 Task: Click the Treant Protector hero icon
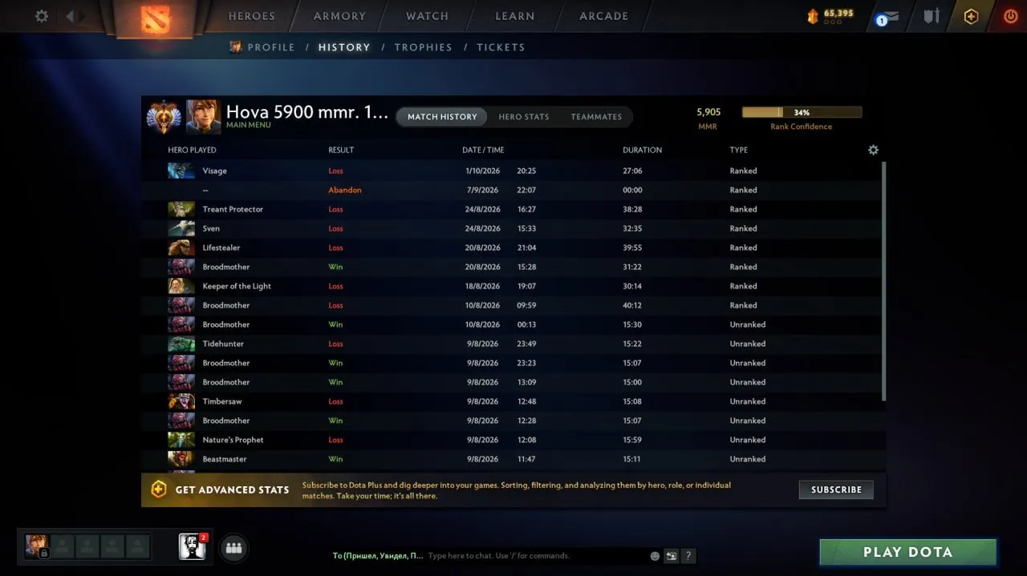181,209
